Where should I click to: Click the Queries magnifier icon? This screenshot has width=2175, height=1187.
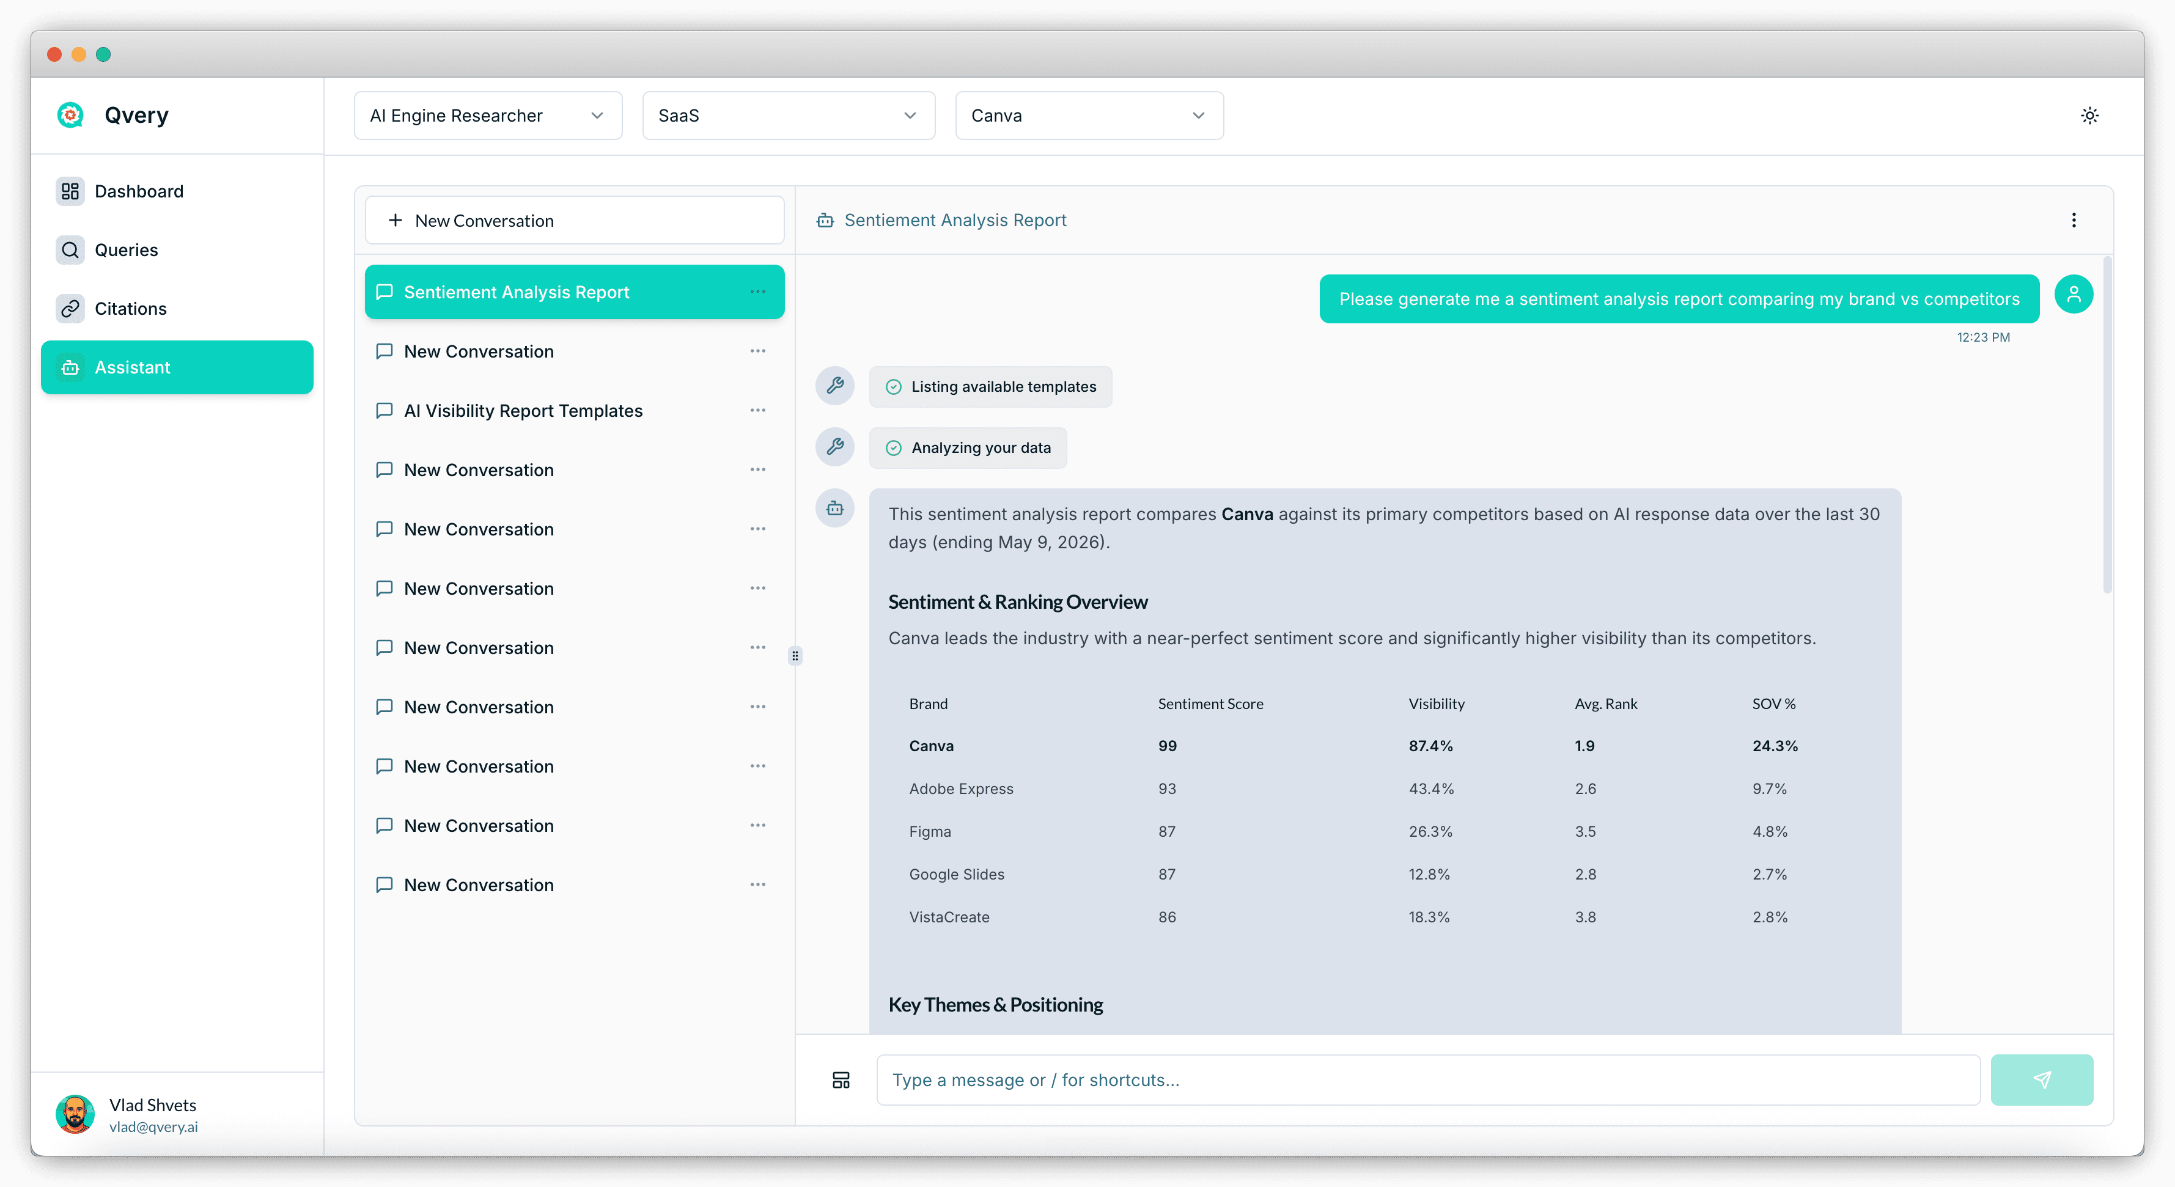click(x=70, y=250)
